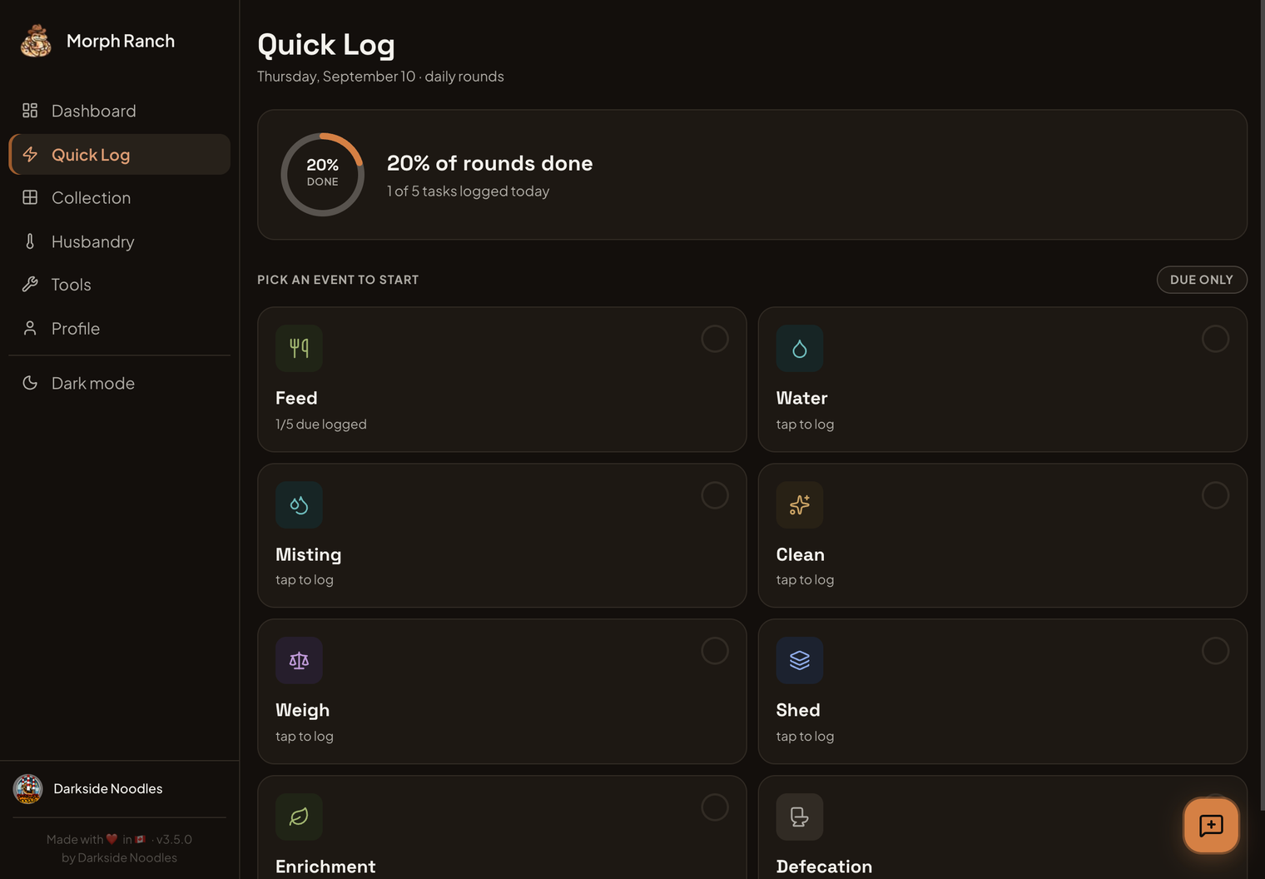
Task: Tap the Weigh card title
Action: coord(302,710)
